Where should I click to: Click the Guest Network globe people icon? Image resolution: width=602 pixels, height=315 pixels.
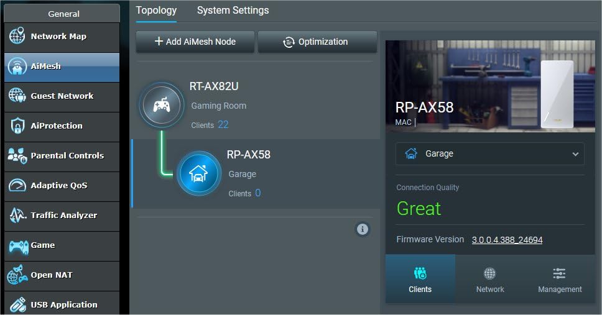pyautogui.click(x=17, y=95)
